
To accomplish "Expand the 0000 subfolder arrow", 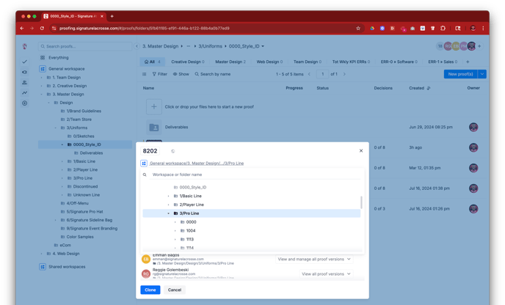I will click(x=175, y=222).
